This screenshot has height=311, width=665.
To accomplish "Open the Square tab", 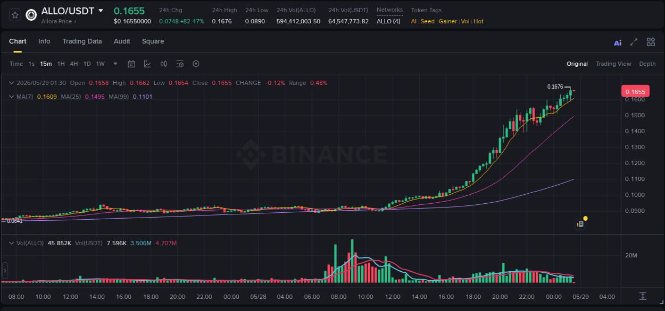I will [x=153, y=41].
